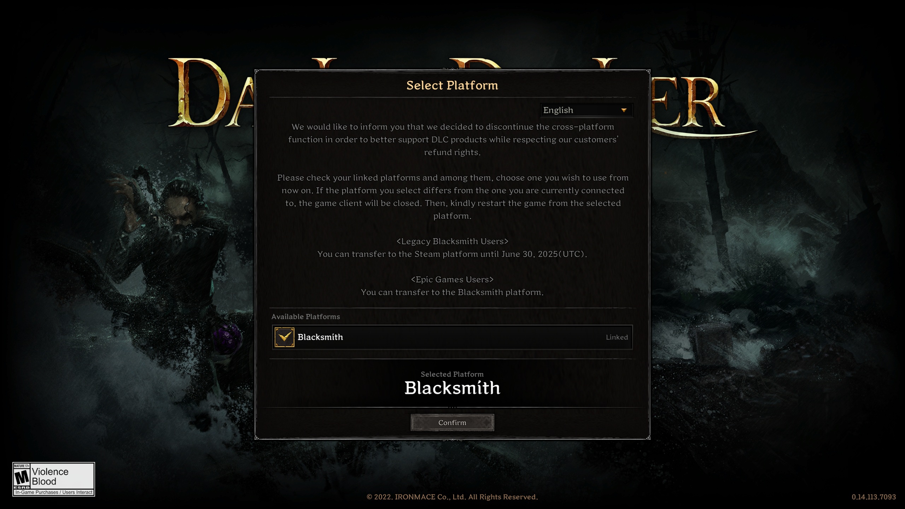
Task: Click the large Blacksmith selected platform text
Action: [452, 388]
